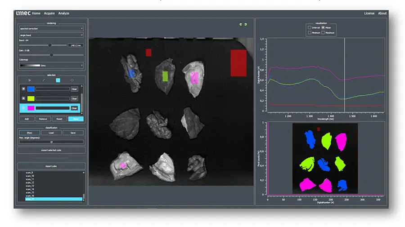
Task: Open the Acquire menu
Action: (49, 13)
